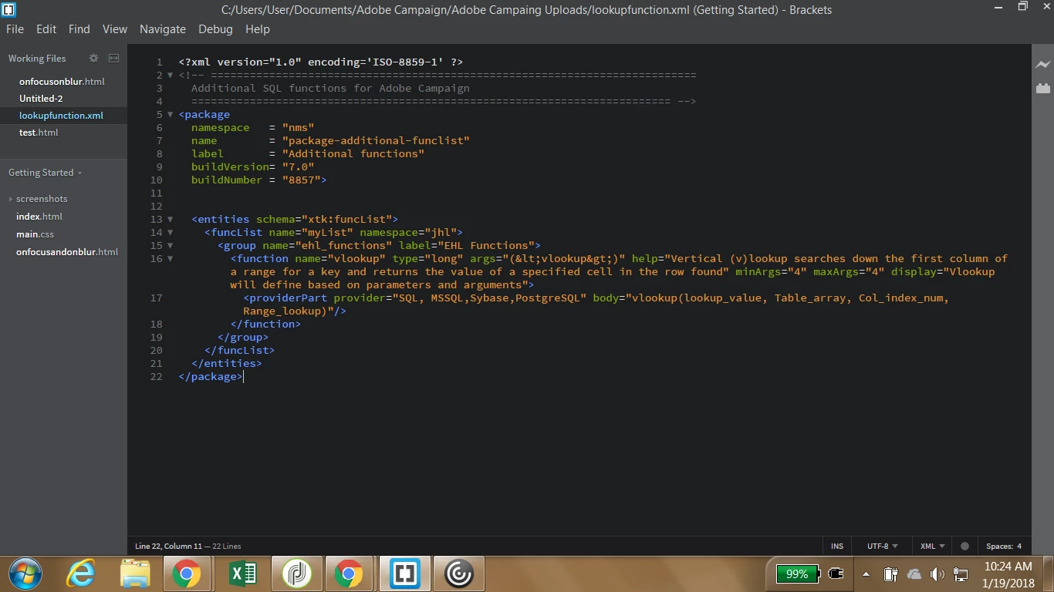Screen dimensions: 1054x592
Task: Click the linting status circle indicator
Action: [x=964, y=547]
